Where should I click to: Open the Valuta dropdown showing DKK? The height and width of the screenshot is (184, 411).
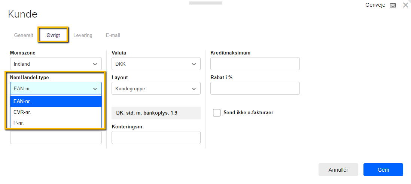coord(156,64)
